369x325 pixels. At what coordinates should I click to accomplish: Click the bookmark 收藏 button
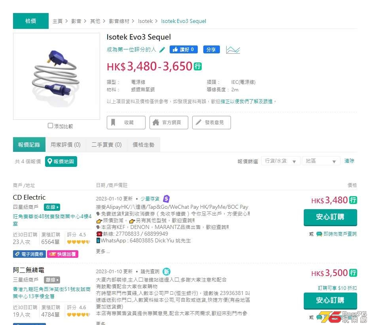pos(126,123)
